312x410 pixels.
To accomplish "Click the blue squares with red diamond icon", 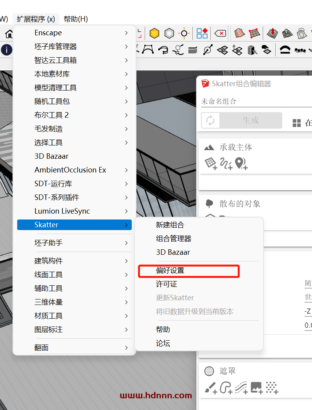I will 202,33.
